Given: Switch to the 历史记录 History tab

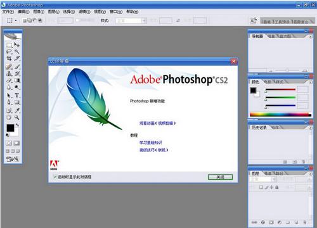Looking at the screenshot, I should [259, 127].
